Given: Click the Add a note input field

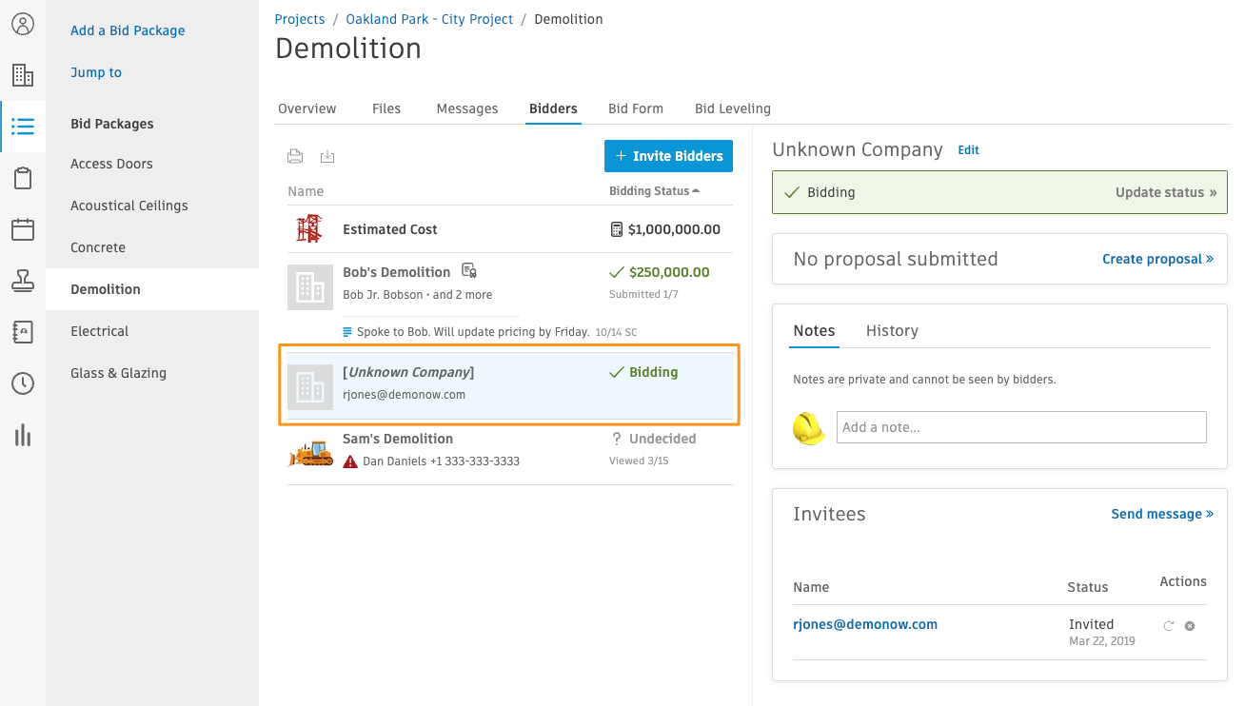Looking at the screenshot, I should tap(1020, 427).
